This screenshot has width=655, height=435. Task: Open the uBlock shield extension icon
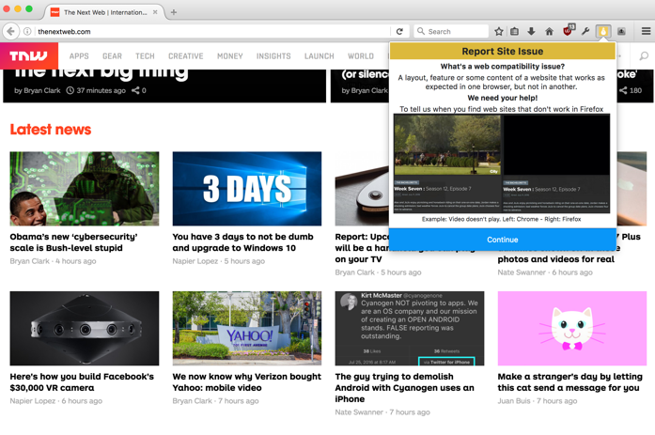point(569,30)
